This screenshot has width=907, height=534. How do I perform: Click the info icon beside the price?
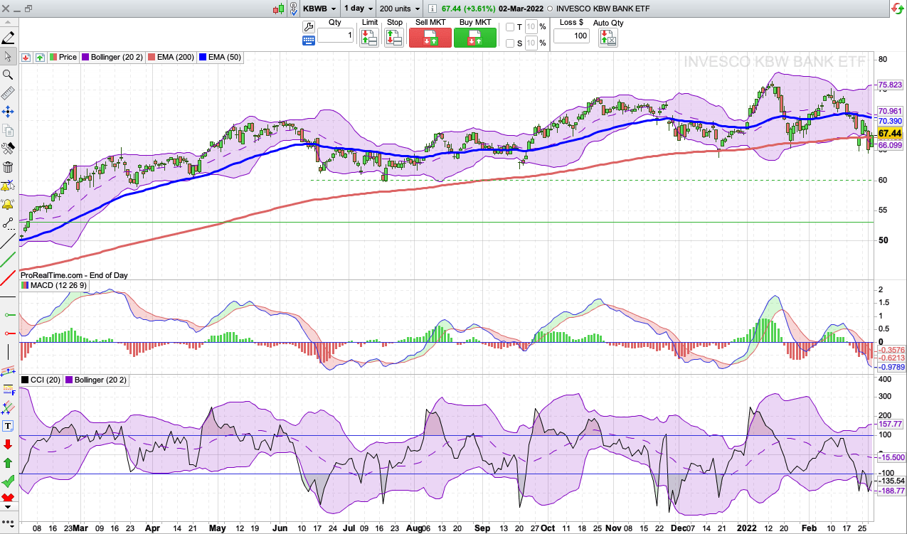click(x=433, y=9)
